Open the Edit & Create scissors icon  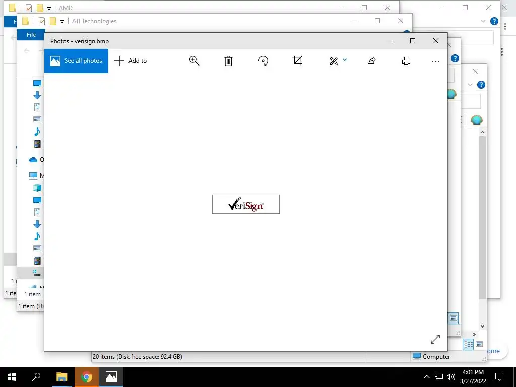click(x=334, y=61)
